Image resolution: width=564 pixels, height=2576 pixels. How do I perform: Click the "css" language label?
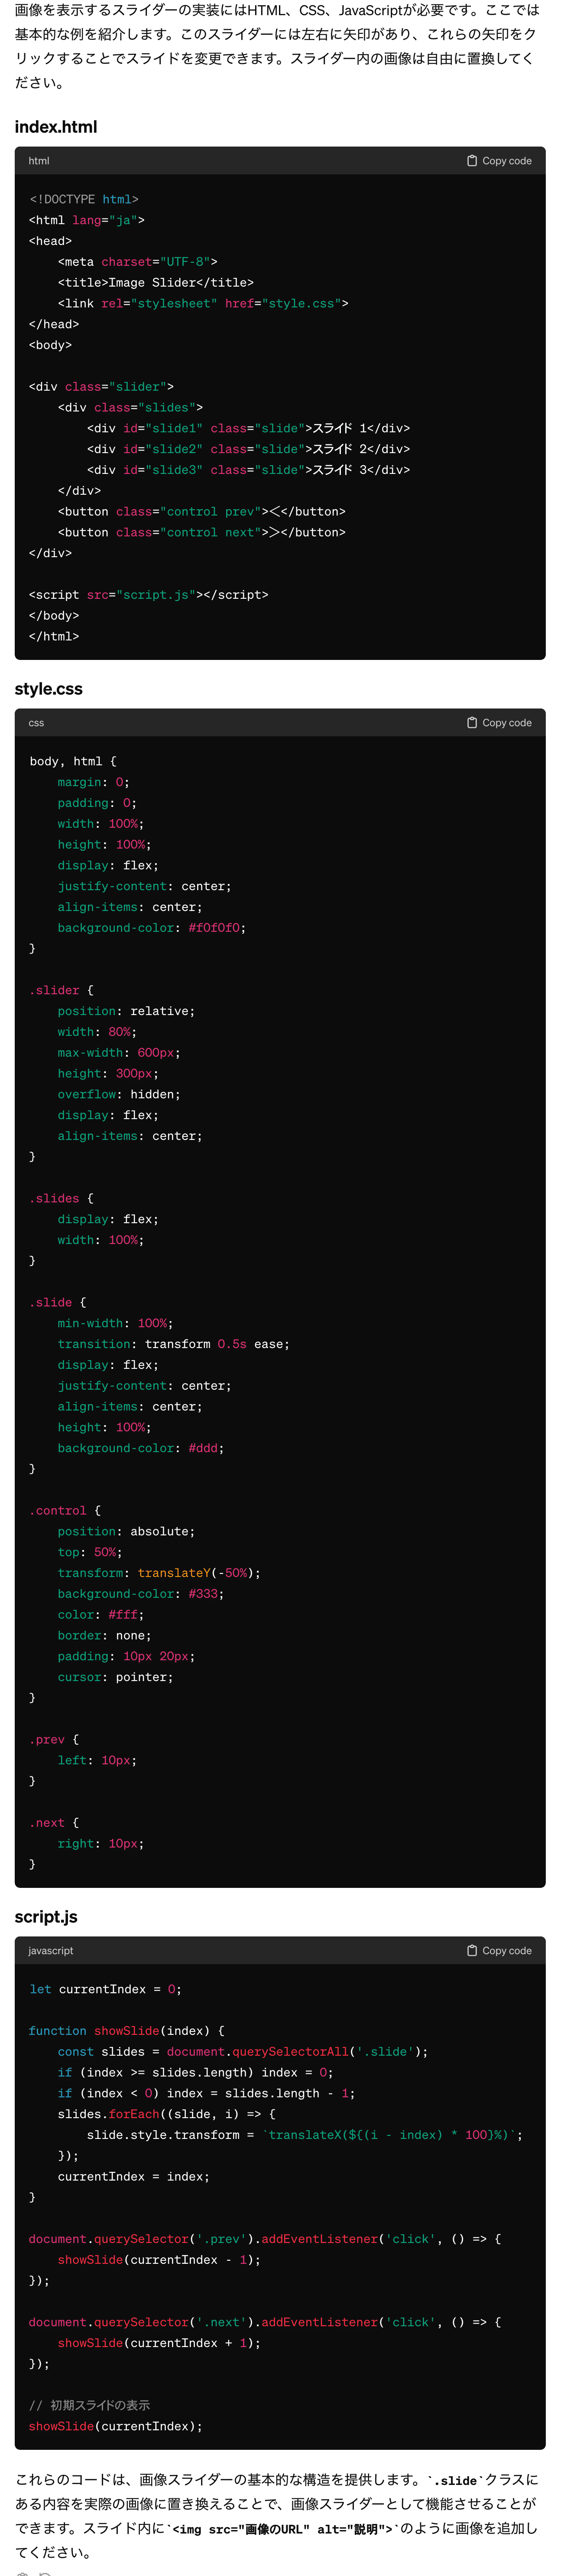[x=36, y=723]
